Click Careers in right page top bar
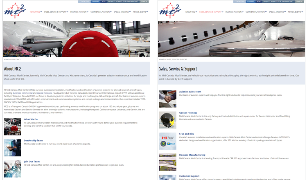The height and width of the screenshot is (180, 307). pos(251,1)
